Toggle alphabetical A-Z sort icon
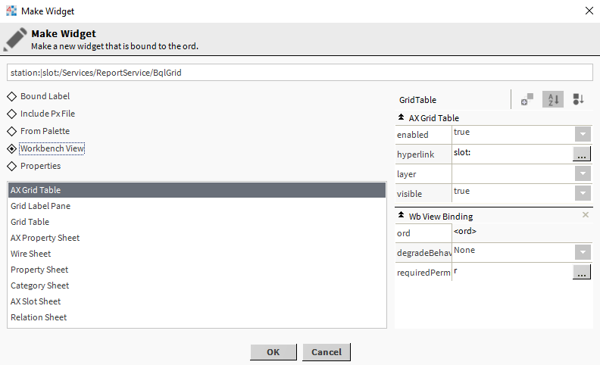Image resolution: width=600 pixels, height=365 pixels. [553, 99]
